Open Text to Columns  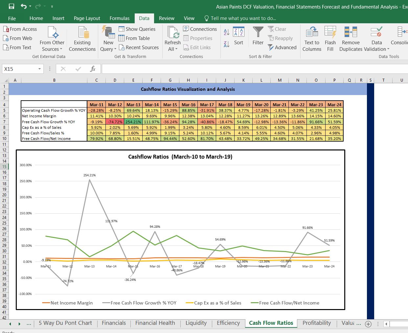click(x=312, y=39)
